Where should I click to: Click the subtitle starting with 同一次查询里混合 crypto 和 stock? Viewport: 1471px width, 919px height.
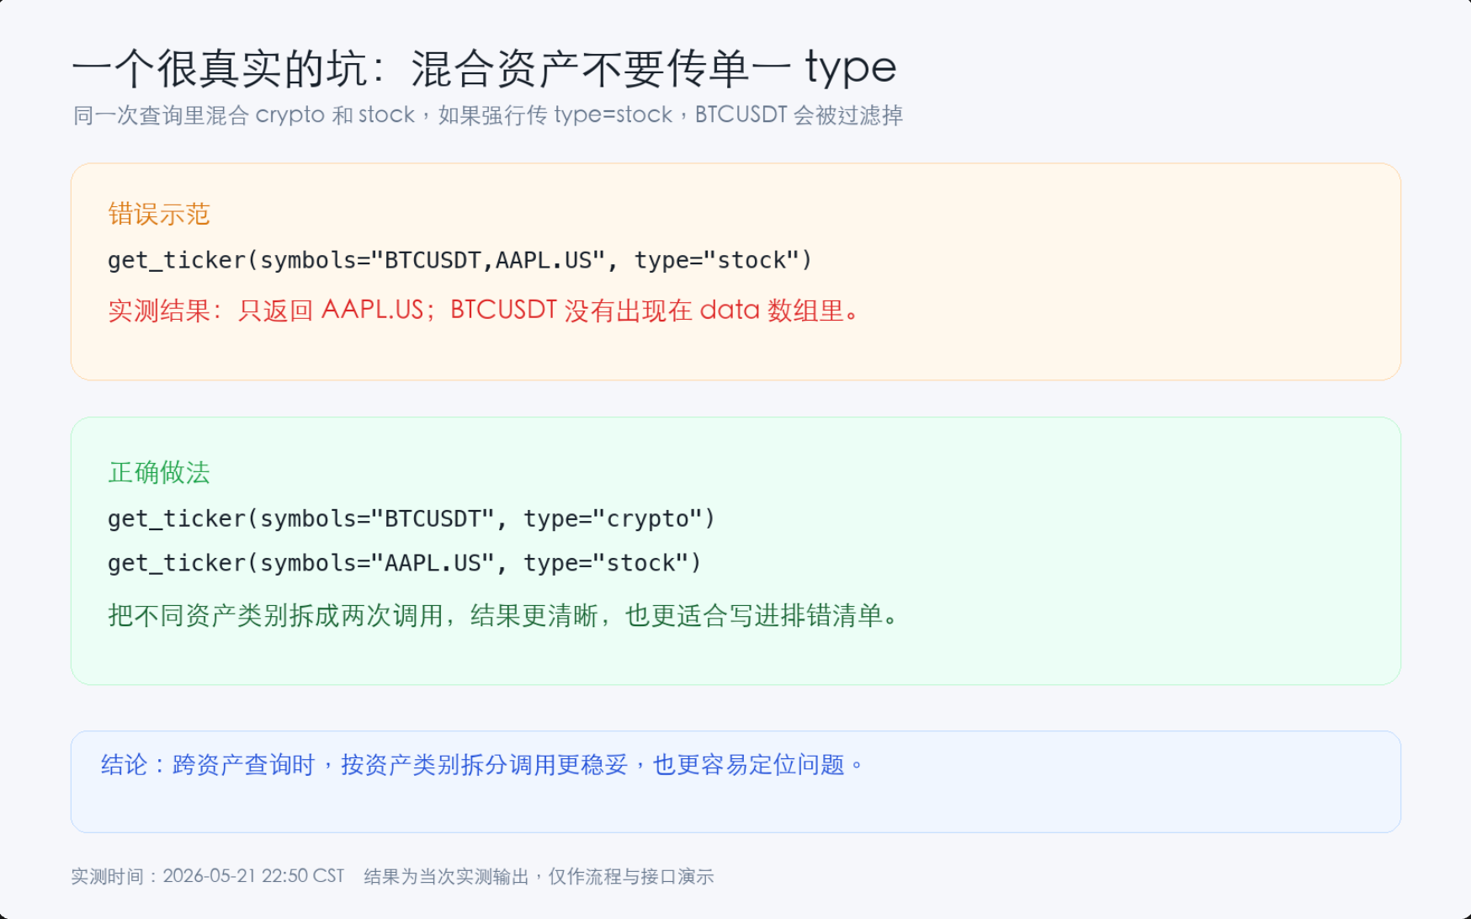click(488, 115)
